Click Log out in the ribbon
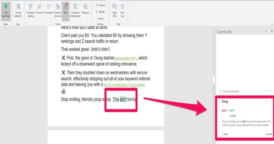Screen dimensions: 274x144 coord(100,5)
